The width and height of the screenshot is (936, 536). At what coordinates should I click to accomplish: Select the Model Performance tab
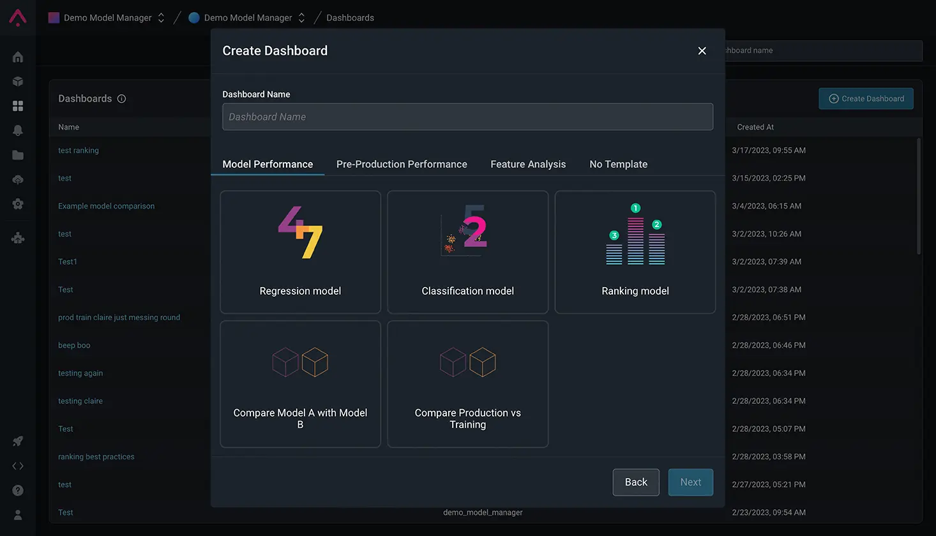pyautogui.click(x=268, y=164)
